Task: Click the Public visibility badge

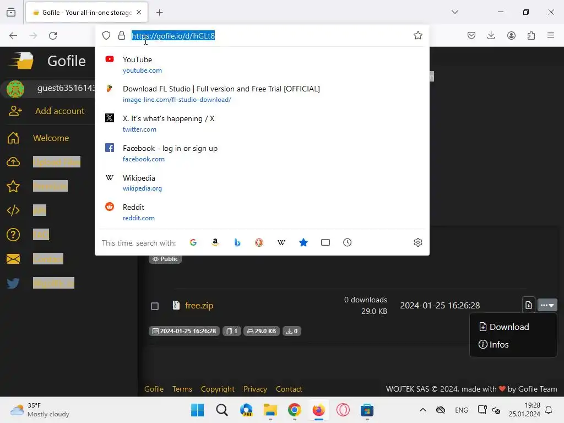Action: (x=165, y=259)
